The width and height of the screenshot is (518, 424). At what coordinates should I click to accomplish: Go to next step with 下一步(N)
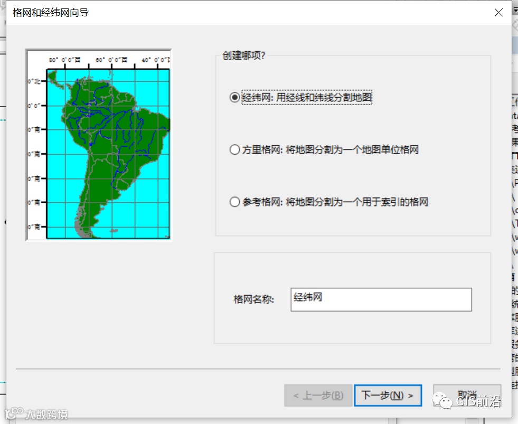point(388,395)
